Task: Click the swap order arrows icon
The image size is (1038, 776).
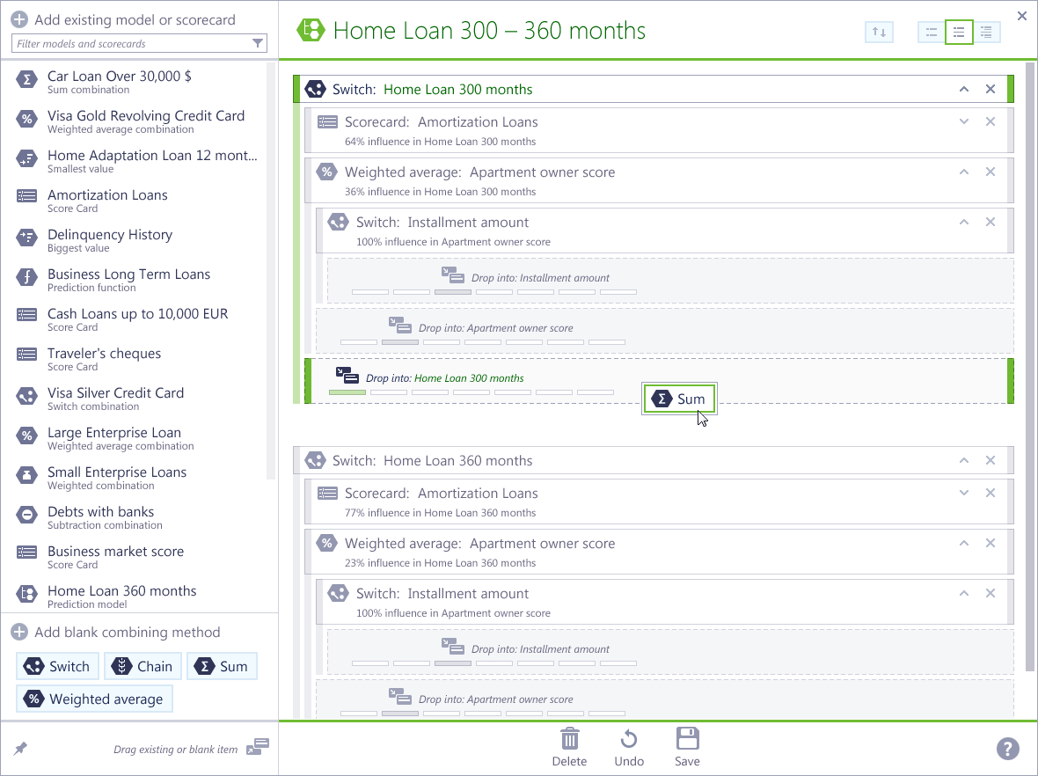Action: pyautogui.click(x=879, y=32)
